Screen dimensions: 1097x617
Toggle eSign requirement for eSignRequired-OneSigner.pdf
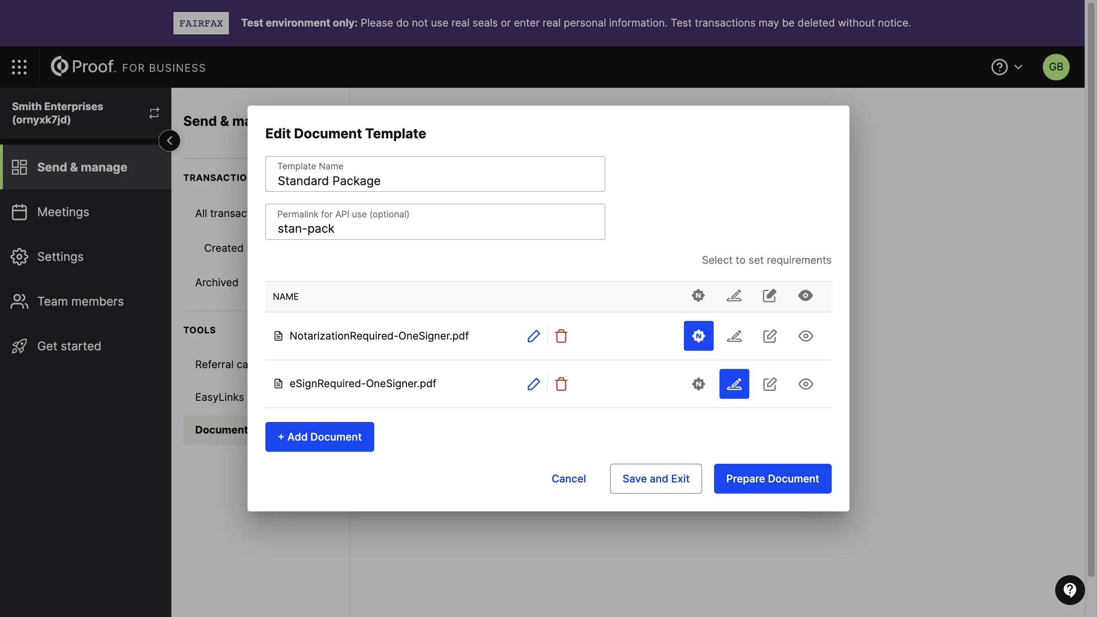734,384
